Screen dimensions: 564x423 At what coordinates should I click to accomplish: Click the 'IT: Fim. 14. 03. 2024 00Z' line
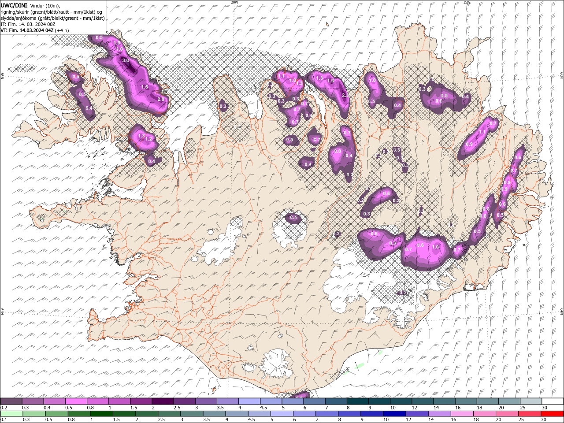coord(28,24)
